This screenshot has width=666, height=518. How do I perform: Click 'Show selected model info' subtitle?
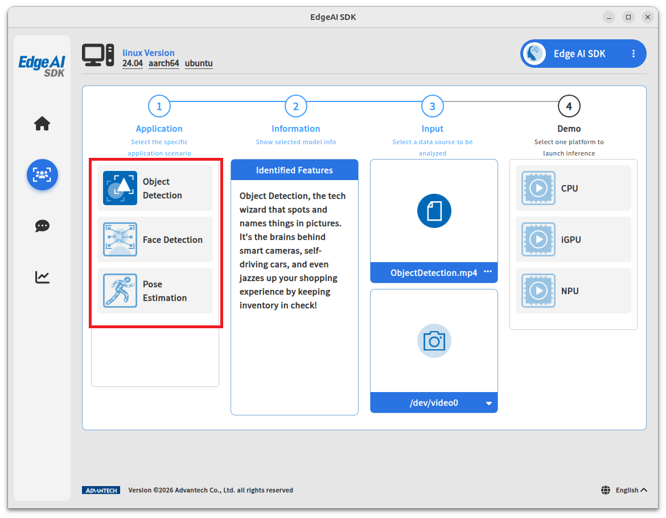295,142
